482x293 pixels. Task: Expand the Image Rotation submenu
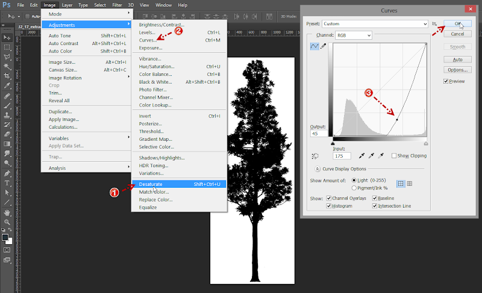87,78
